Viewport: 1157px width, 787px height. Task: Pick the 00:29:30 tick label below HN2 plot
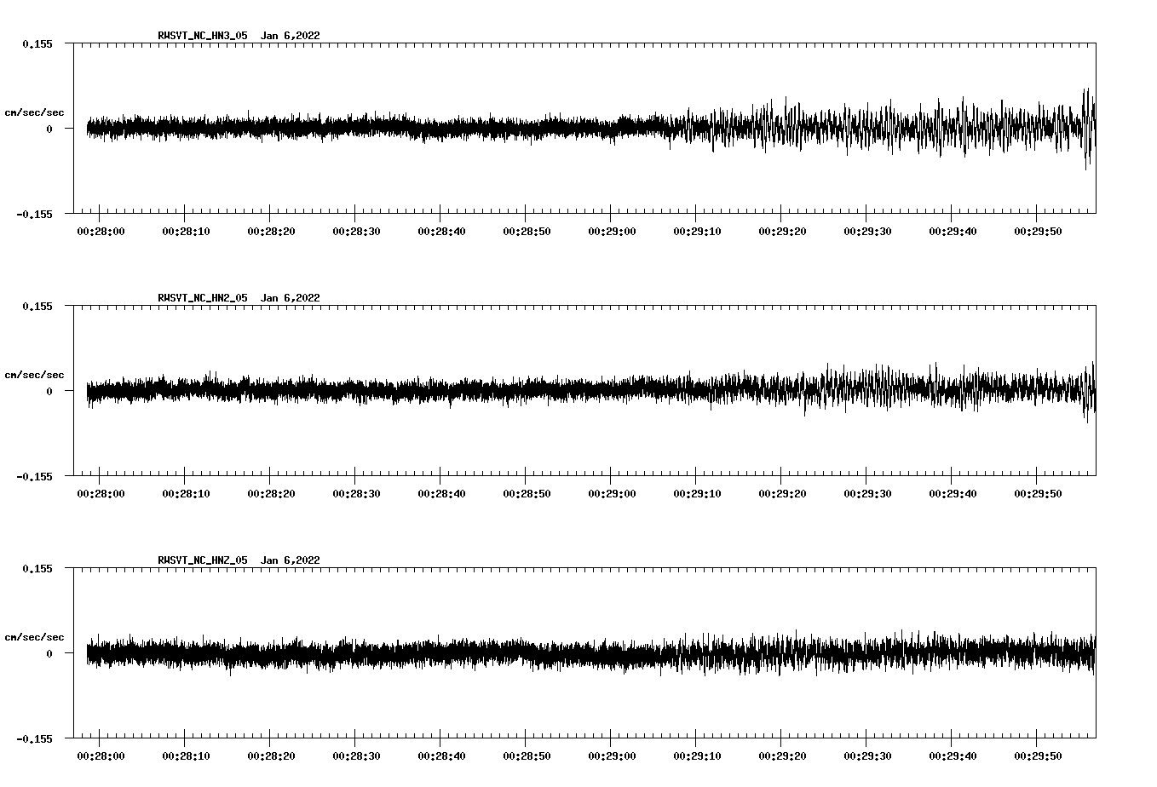pos(867,494)
